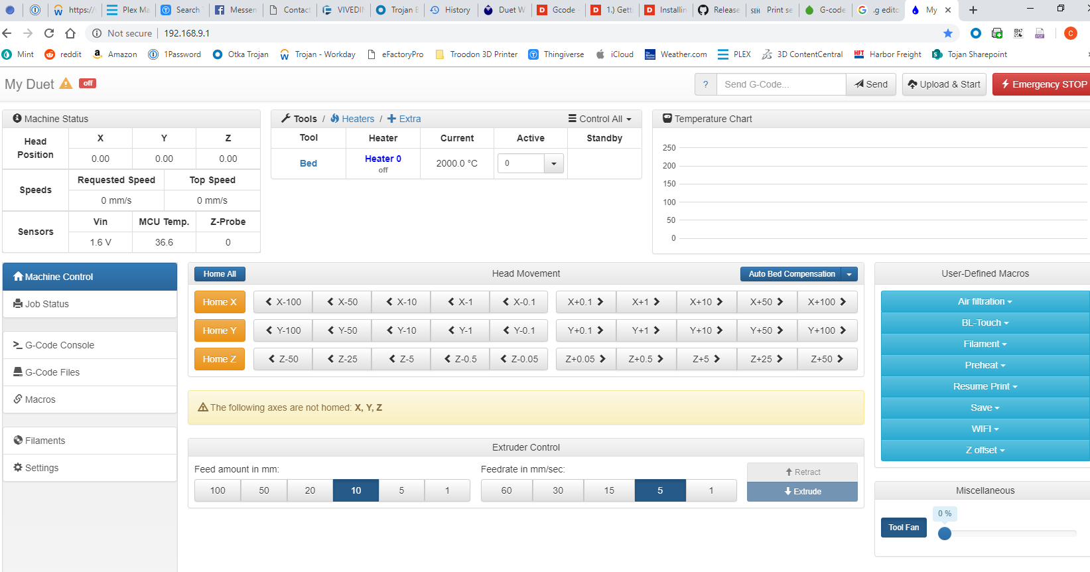
Task: Toggle the Tool Fan button
Action: [x=904, y=528]
